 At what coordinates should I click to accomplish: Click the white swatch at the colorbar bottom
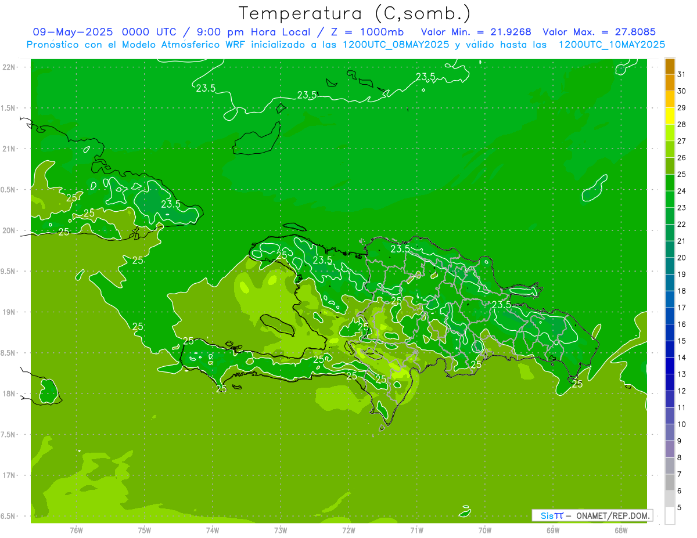670,515
